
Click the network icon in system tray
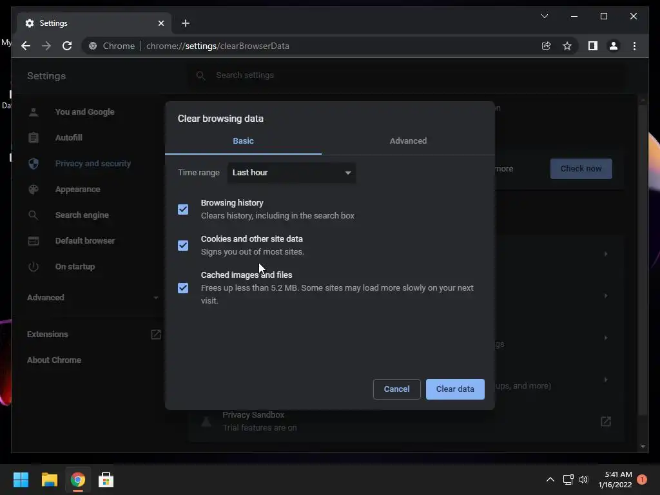point(568,480)
